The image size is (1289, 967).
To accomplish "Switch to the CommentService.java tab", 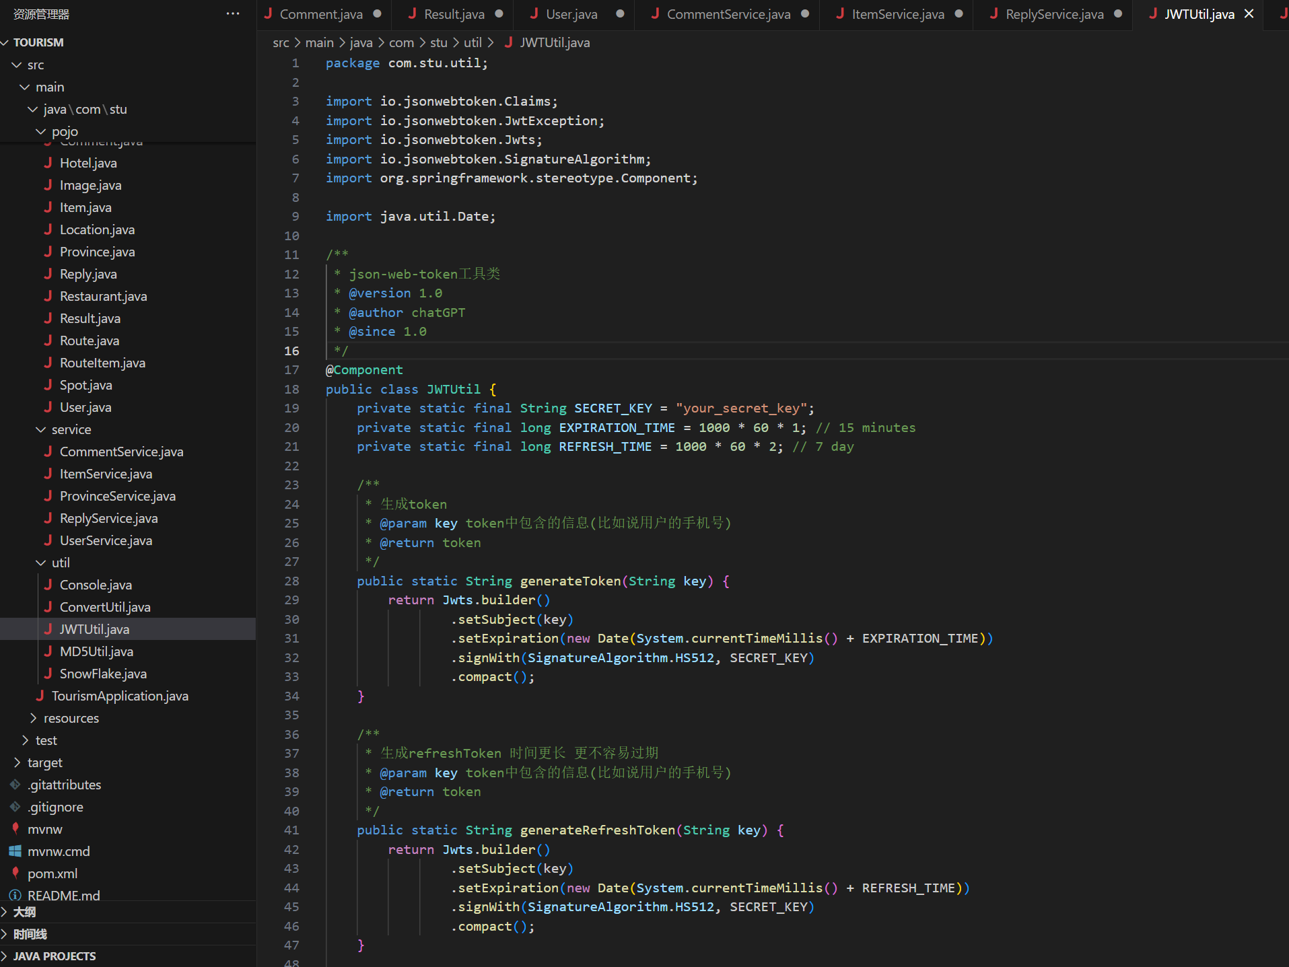I will click(x=728, y=14).
